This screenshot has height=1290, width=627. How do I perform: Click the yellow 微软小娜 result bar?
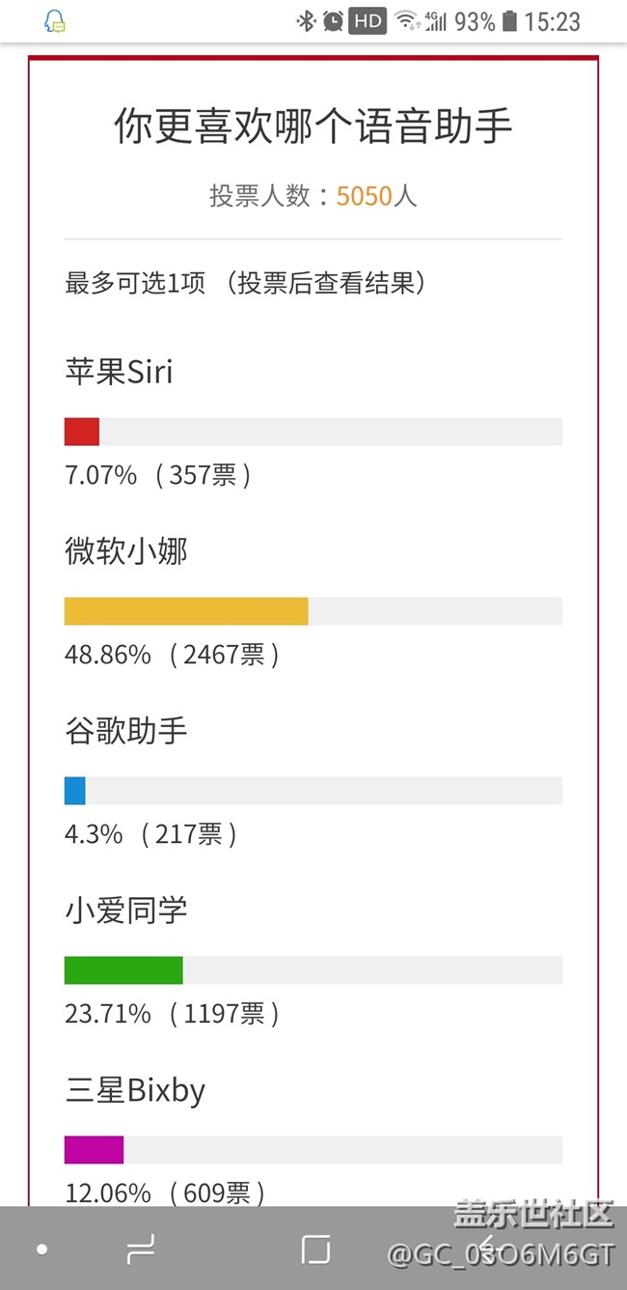click(x=186, y=611)
